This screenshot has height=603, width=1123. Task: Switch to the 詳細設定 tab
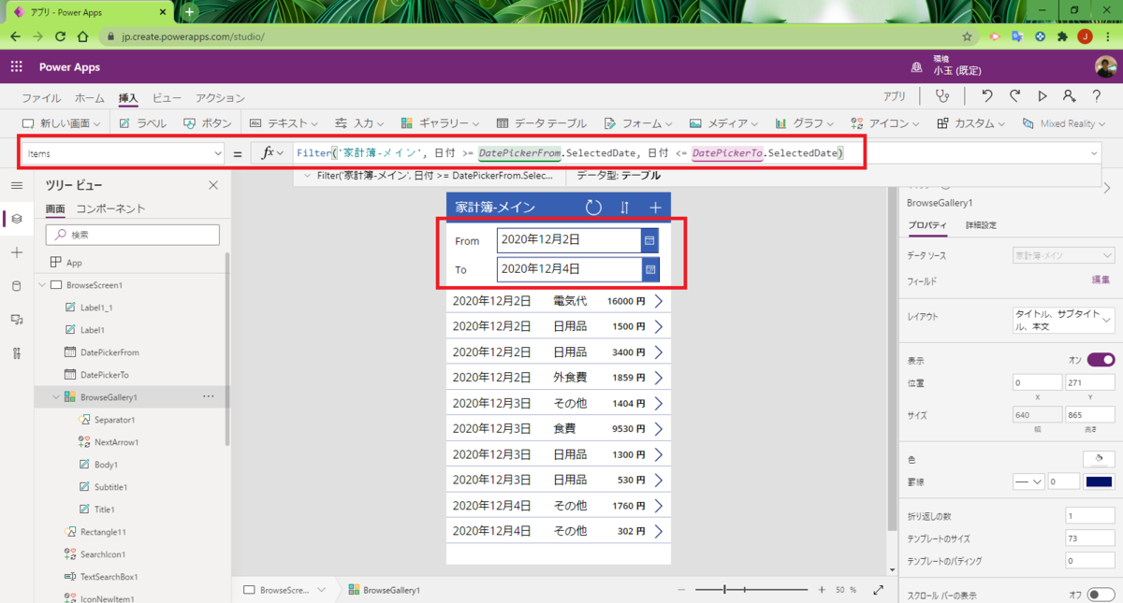click(981, 225)
